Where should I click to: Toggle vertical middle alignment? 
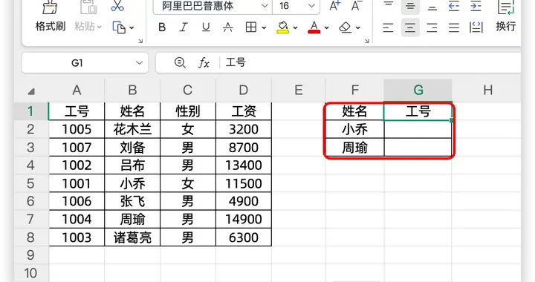click(x=410, y=6)
